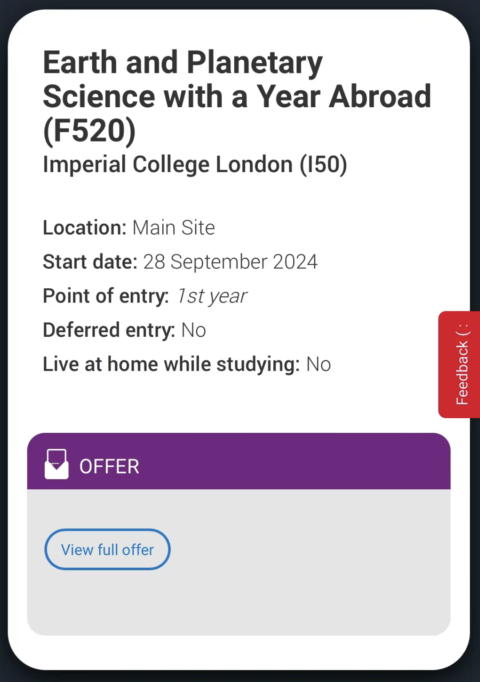Click the Main Site location value

point(174,228)
